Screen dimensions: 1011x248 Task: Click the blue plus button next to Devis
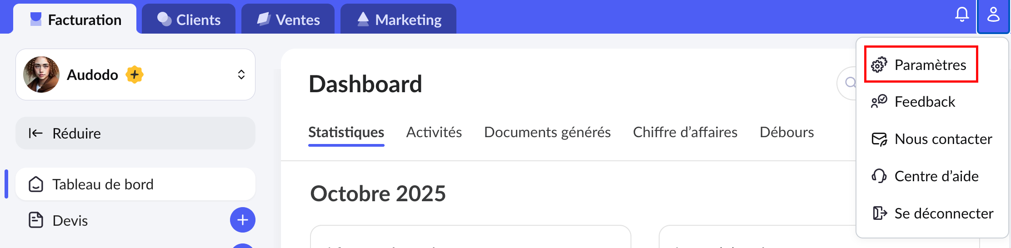point(243,220)
